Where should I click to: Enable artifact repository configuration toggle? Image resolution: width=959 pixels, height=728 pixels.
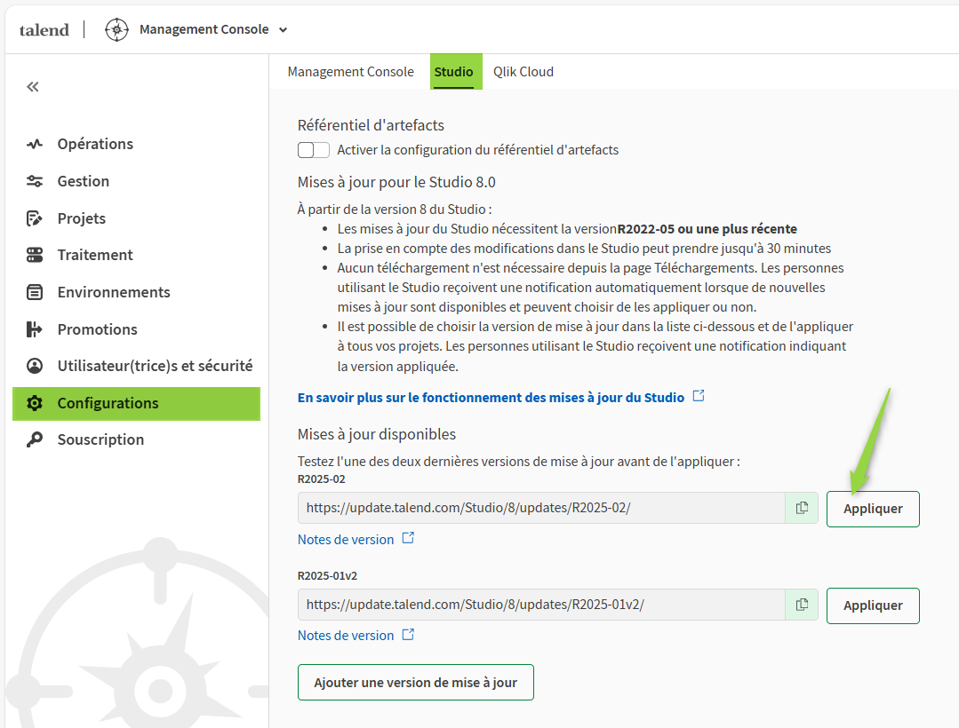pyautogui.click(x=313, y=151)
